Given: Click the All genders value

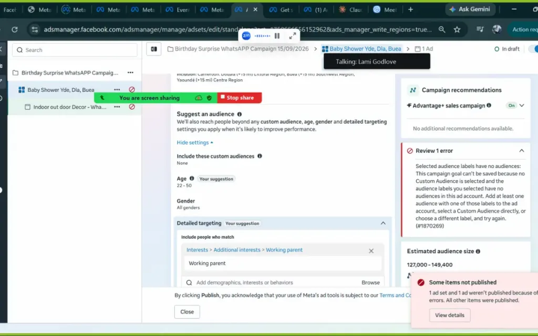Looking at the screenshot, I should 188,207.
